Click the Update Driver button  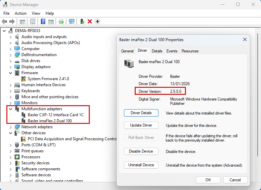pyautogui.click(x=141, y=125)
